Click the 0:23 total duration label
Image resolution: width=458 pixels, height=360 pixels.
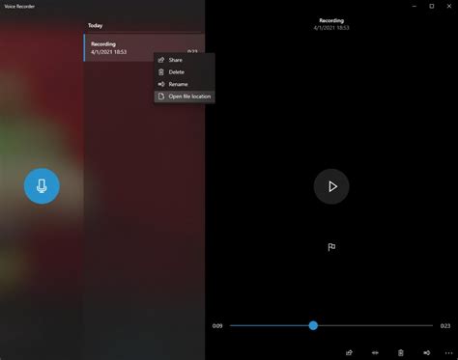coord(445,326)
